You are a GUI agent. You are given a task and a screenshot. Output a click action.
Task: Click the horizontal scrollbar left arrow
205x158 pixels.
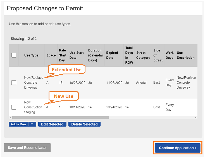coord(10,118)
